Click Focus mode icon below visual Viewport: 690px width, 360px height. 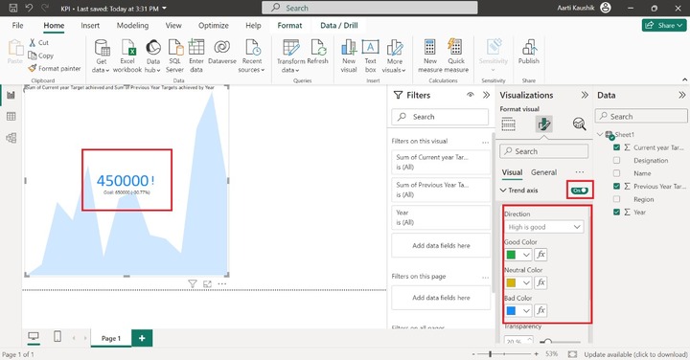[207, 284]
